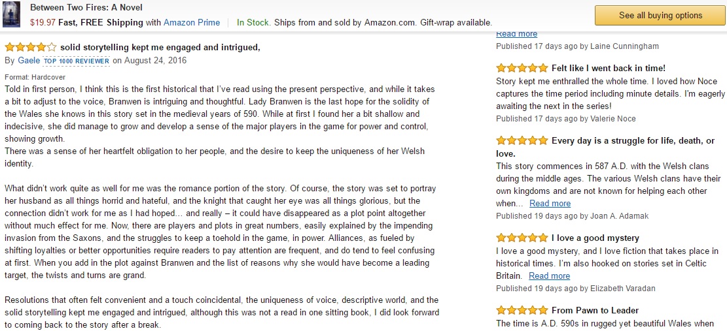Open Every day is a struggle review title
This screenshot has width=727, height=331.
point(633,141)
